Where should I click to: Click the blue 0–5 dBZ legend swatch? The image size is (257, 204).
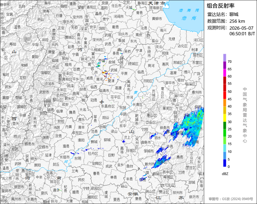[x=224, y=163]
